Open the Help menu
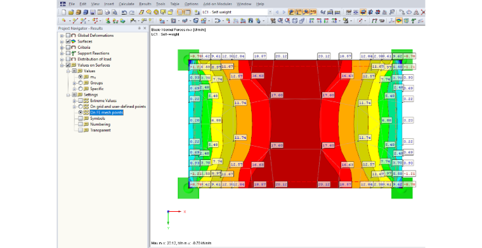This screenshot has width=482, height=248. tap(260, 4)
